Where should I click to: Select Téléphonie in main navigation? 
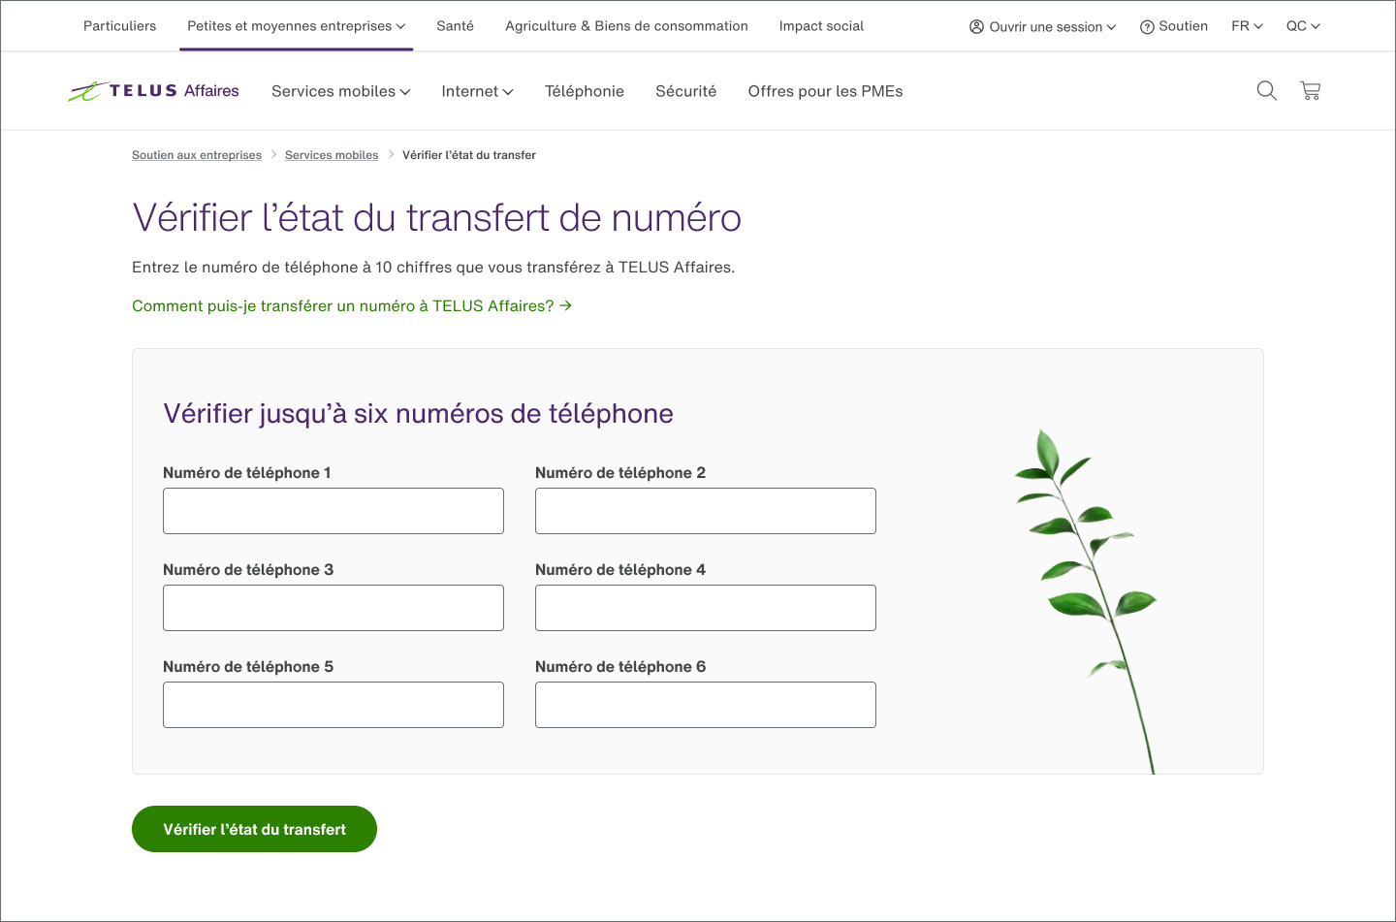tap(585, 91)
